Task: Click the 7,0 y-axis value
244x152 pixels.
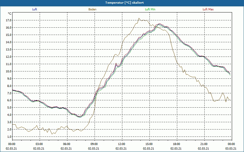Action: pos(9,93)
